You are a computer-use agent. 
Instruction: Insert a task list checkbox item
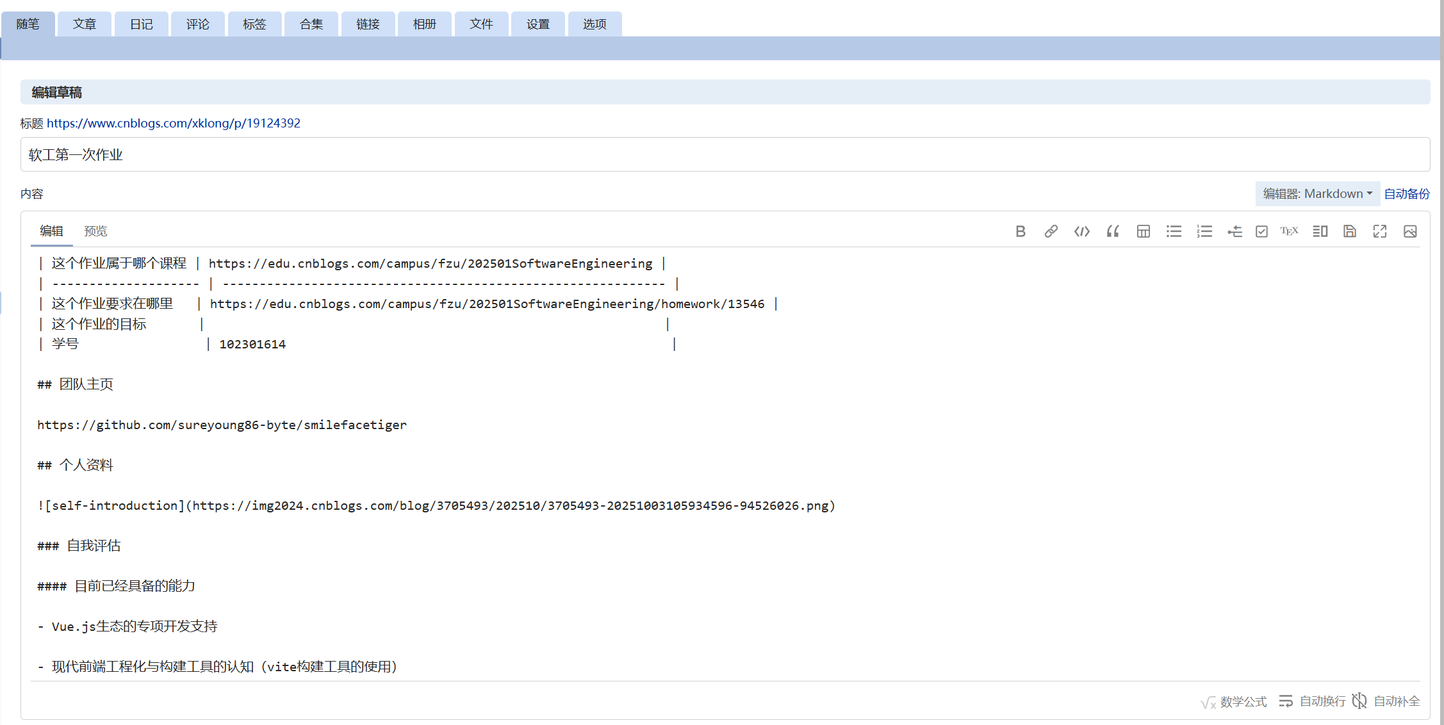tap(1261, 231)
